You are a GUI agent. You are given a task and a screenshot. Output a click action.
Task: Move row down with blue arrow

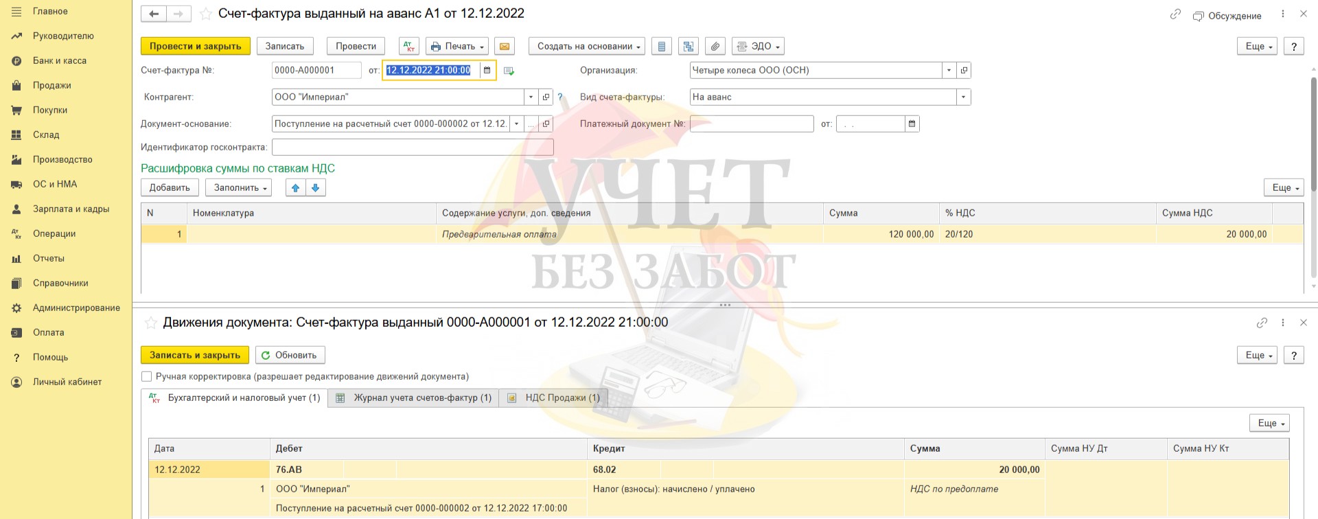(x=316, y=187)
